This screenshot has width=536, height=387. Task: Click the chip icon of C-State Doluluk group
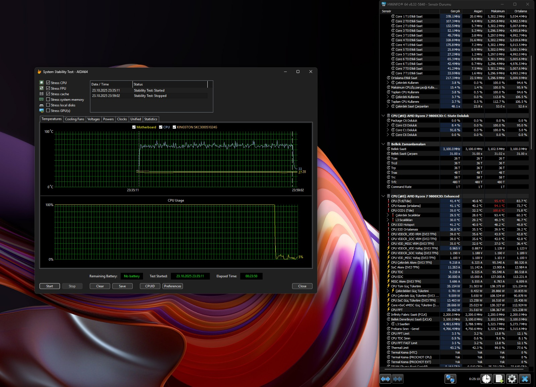tap(389, 116)
